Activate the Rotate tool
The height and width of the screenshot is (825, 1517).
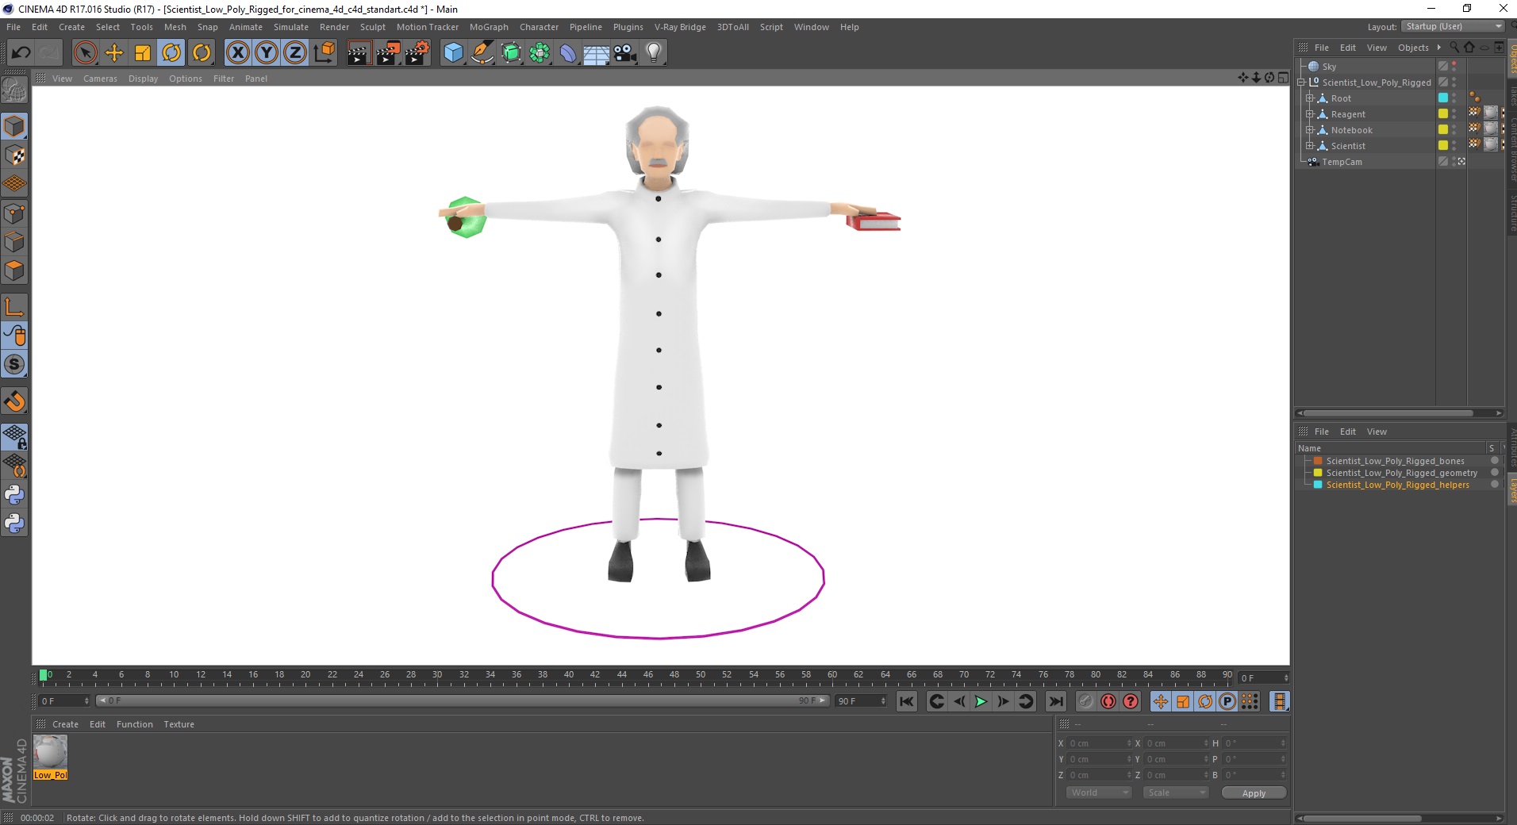[171, 53]
